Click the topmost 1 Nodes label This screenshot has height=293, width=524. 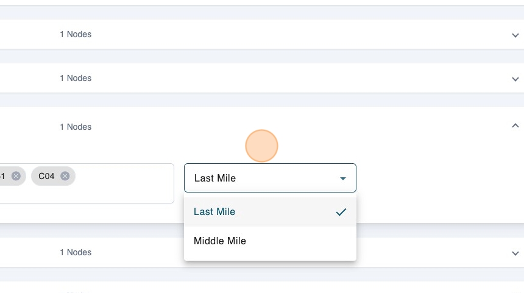tap(76, 35)
